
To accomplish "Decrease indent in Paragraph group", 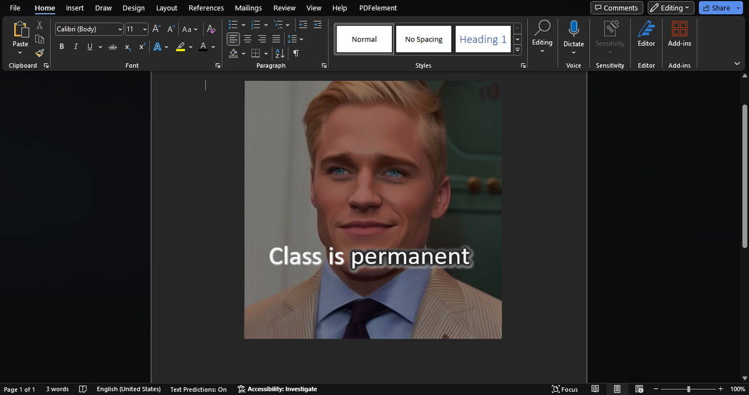I will click(x=303, y=25).
